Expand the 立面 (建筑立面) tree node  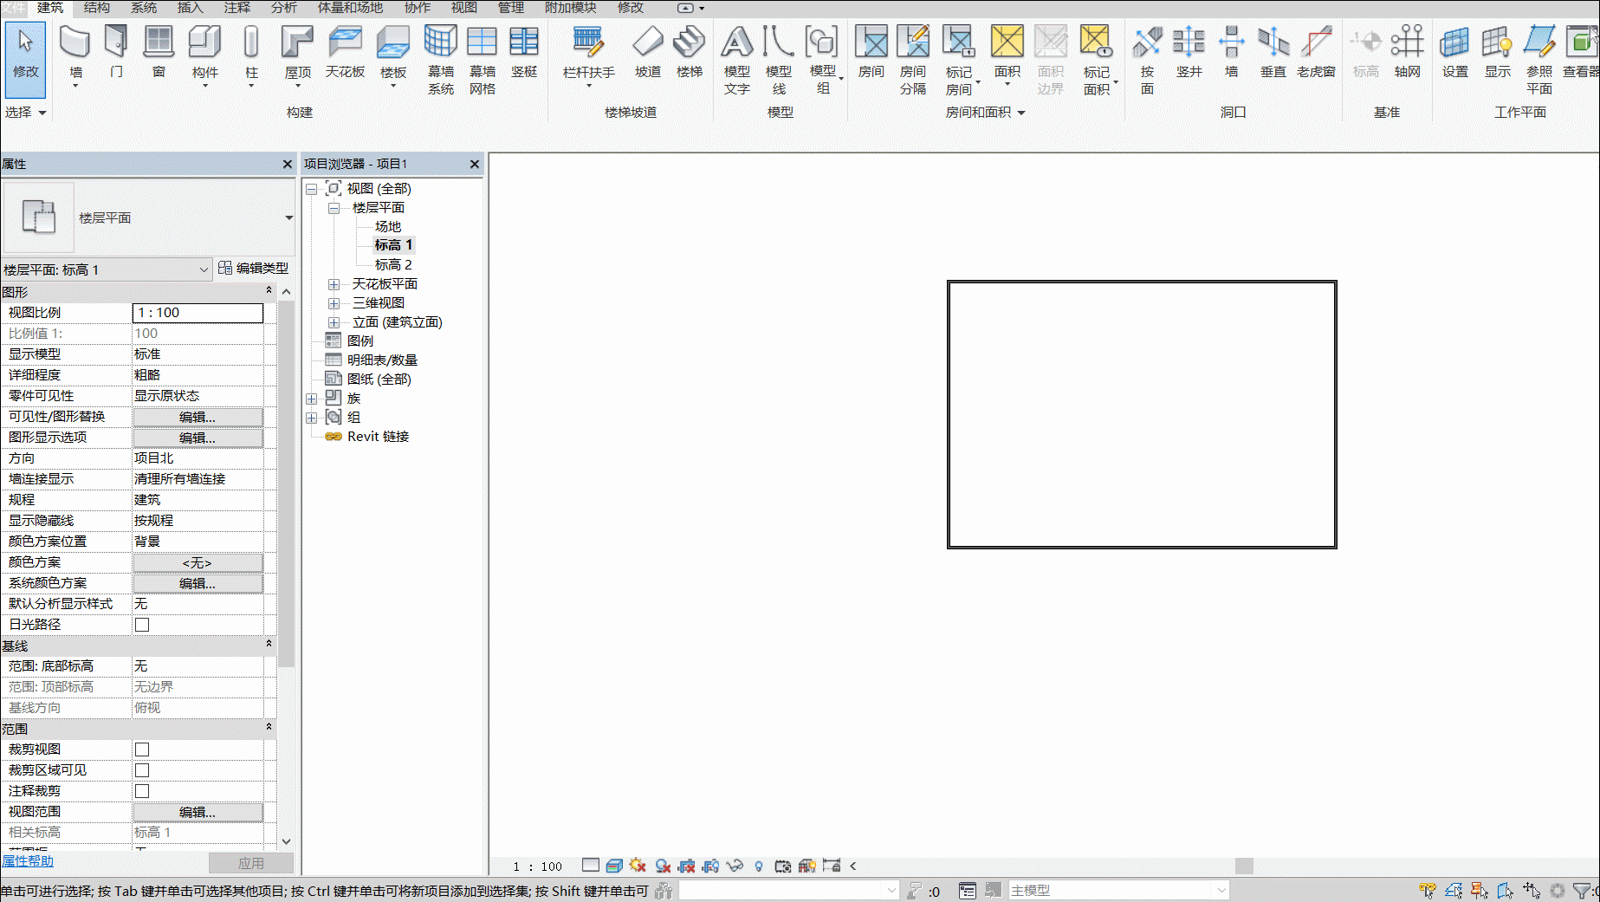pos(334,322)
